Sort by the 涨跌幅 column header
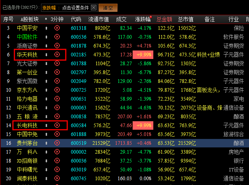This screenshot has height=185, width=249. click(143, 19)
